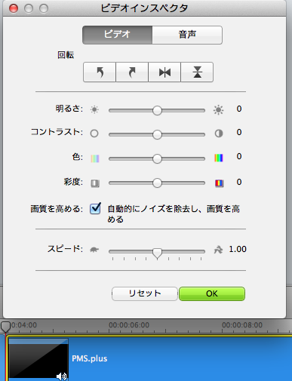Screen dimensions: 292x381
Task: Click the 明るさ value 0
Action: (x=239, y=109)
